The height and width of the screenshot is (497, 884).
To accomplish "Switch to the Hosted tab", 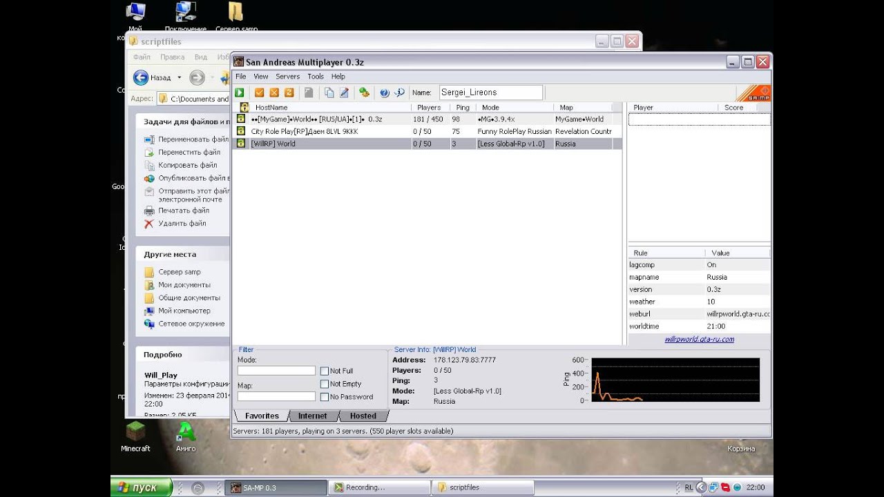I will (363, 416).
